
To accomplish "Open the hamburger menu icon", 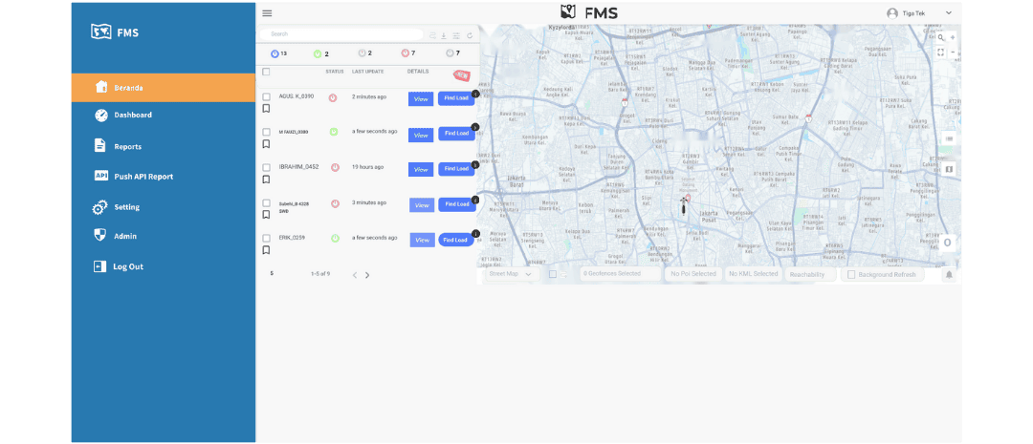I will pyautogui.click(x=267, y=12).
